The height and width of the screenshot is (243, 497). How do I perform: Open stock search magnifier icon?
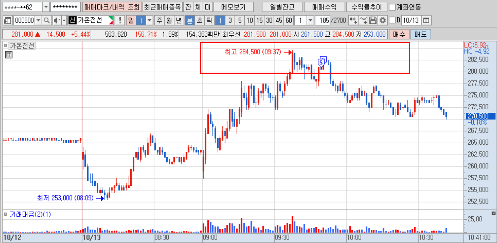(46, 21)
